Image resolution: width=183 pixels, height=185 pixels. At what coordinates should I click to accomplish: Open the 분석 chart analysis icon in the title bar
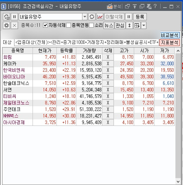coord(114,6)
